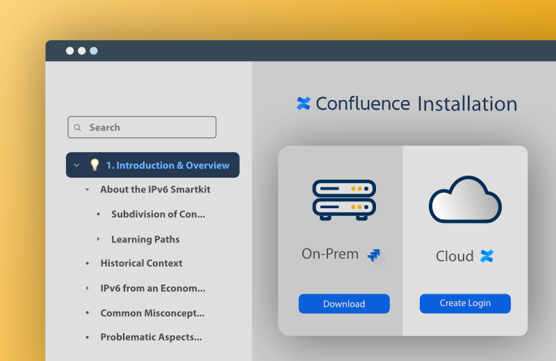Open the Problematic Aspects... entry

pyautogui.click(x=151, y=337)
